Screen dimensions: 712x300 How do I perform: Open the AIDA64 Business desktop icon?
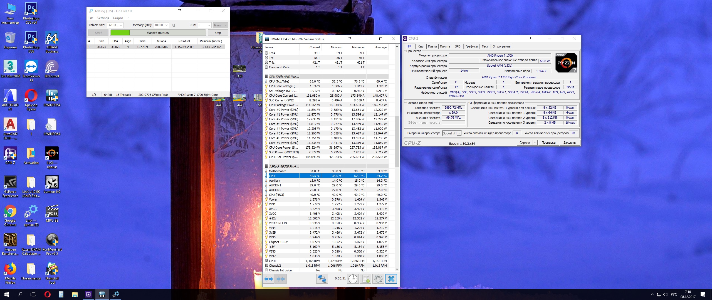52,42
